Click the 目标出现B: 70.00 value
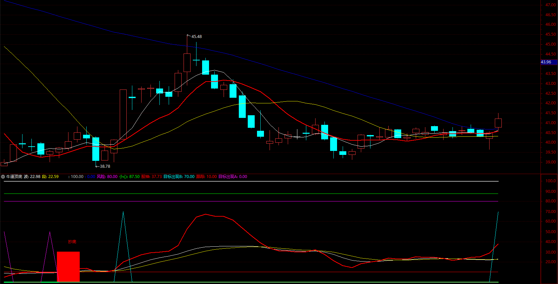 pyautogui.click(x=179, y=177)
